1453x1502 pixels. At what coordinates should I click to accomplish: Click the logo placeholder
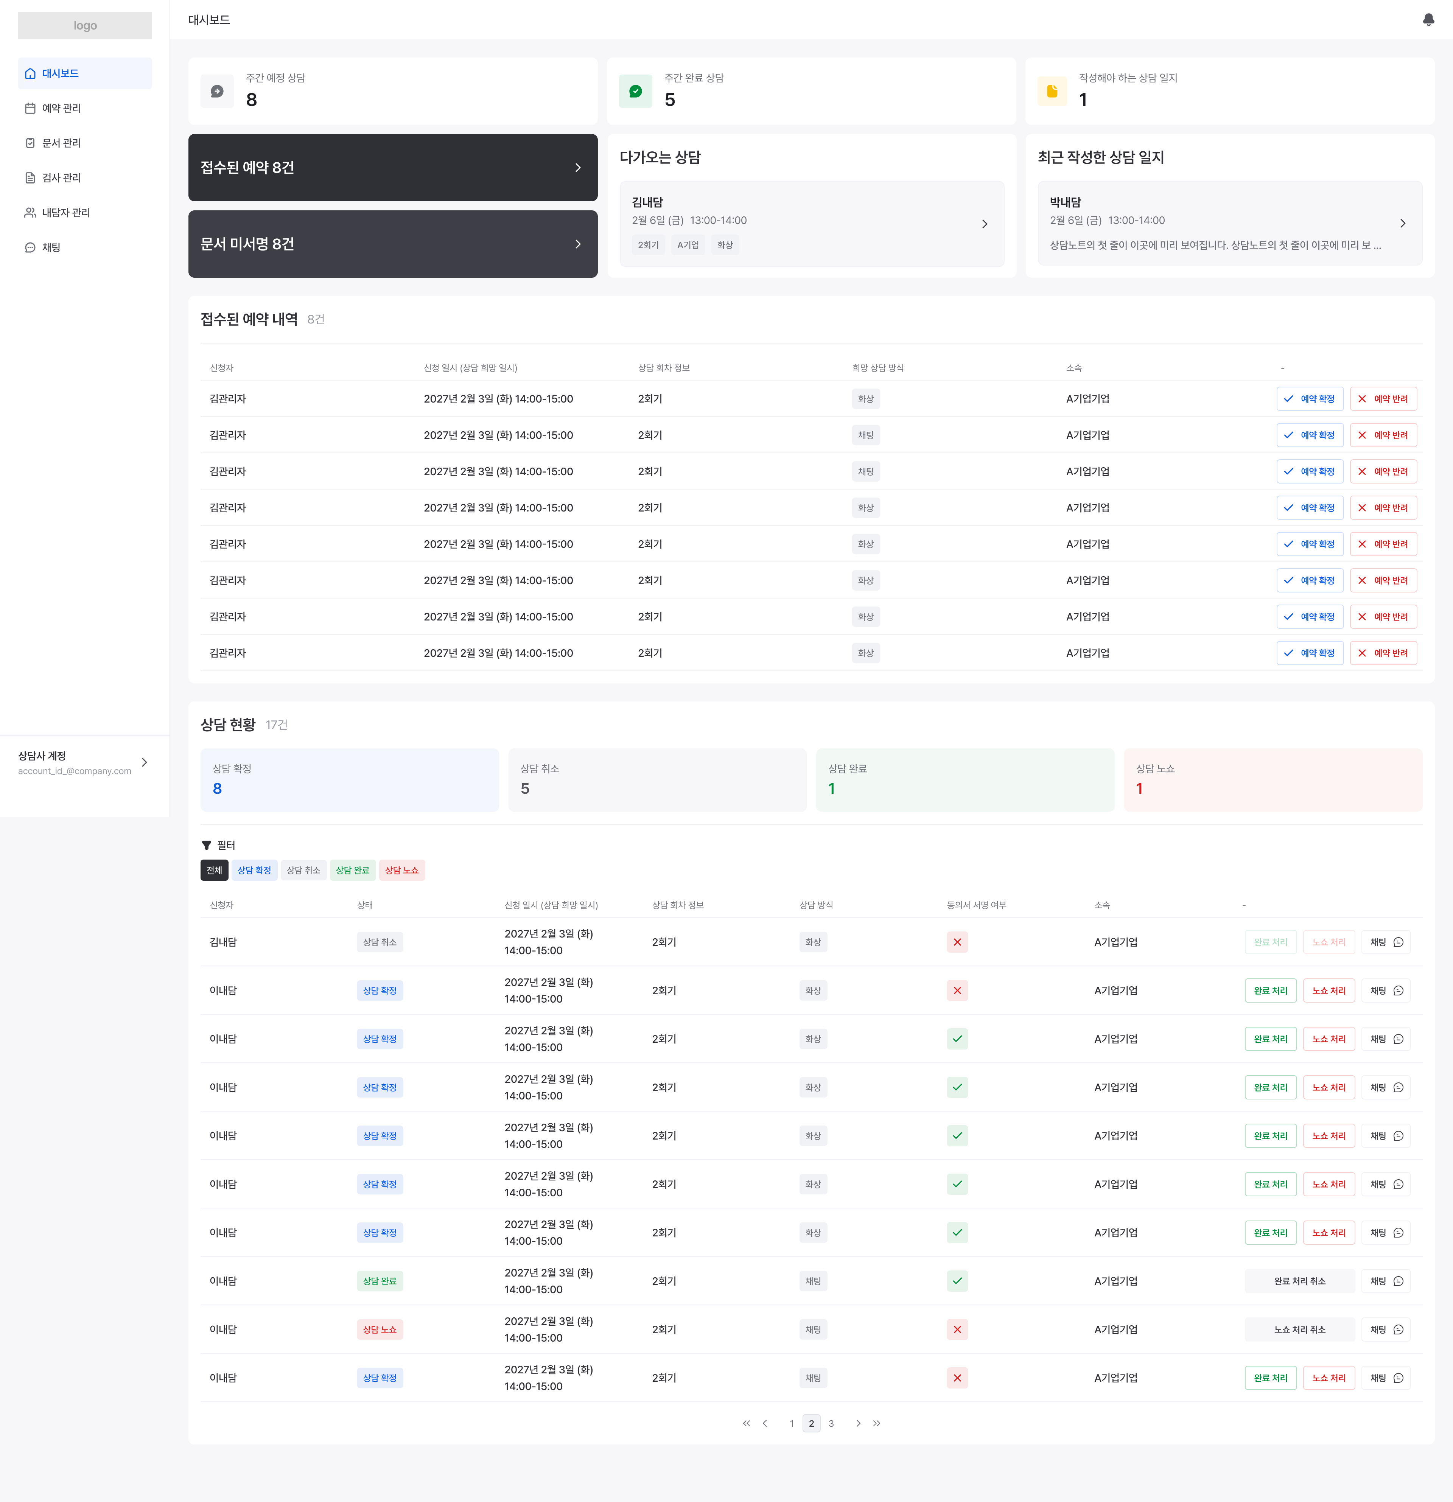pyautogui.click(x=85, y=25)
